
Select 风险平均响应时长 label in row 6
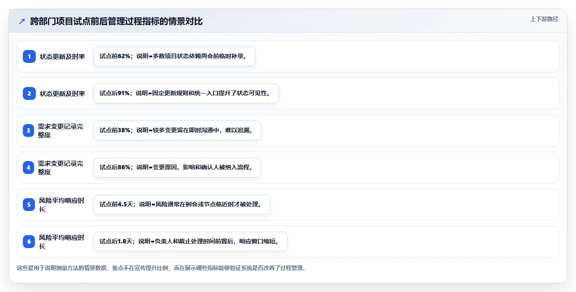(x=62, y=242)
